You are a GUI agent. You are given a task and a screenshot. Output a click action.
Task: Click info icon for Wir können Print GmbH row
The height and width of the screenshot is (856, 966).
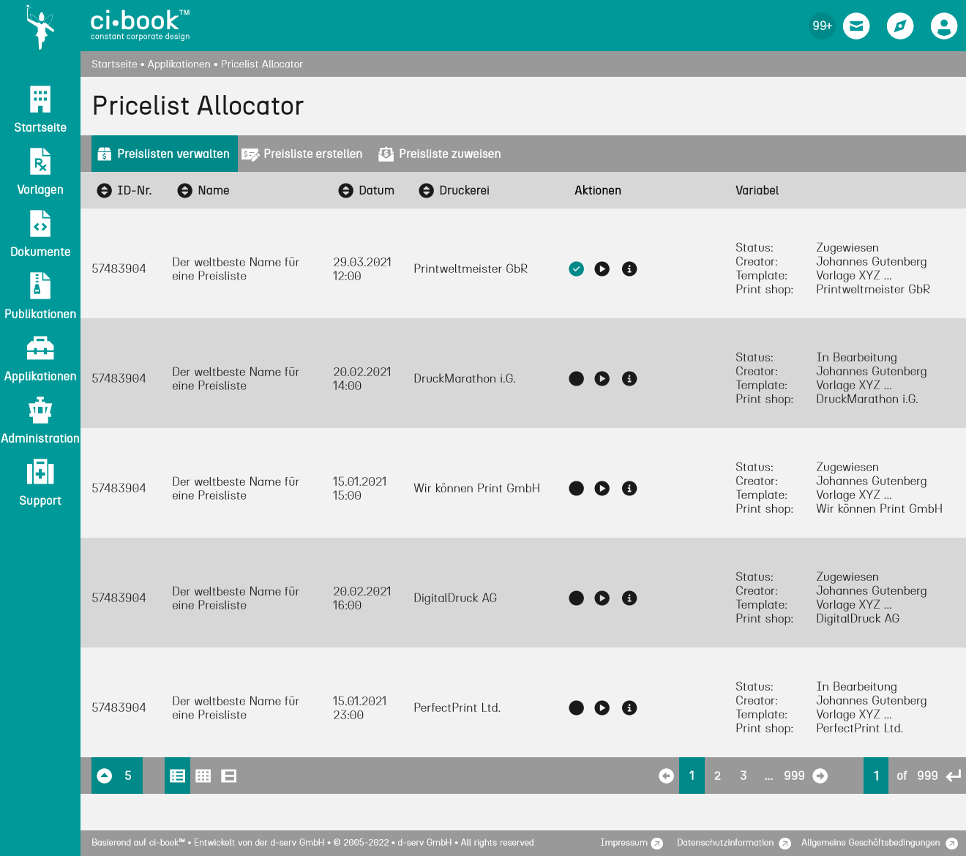coord(629,488)
